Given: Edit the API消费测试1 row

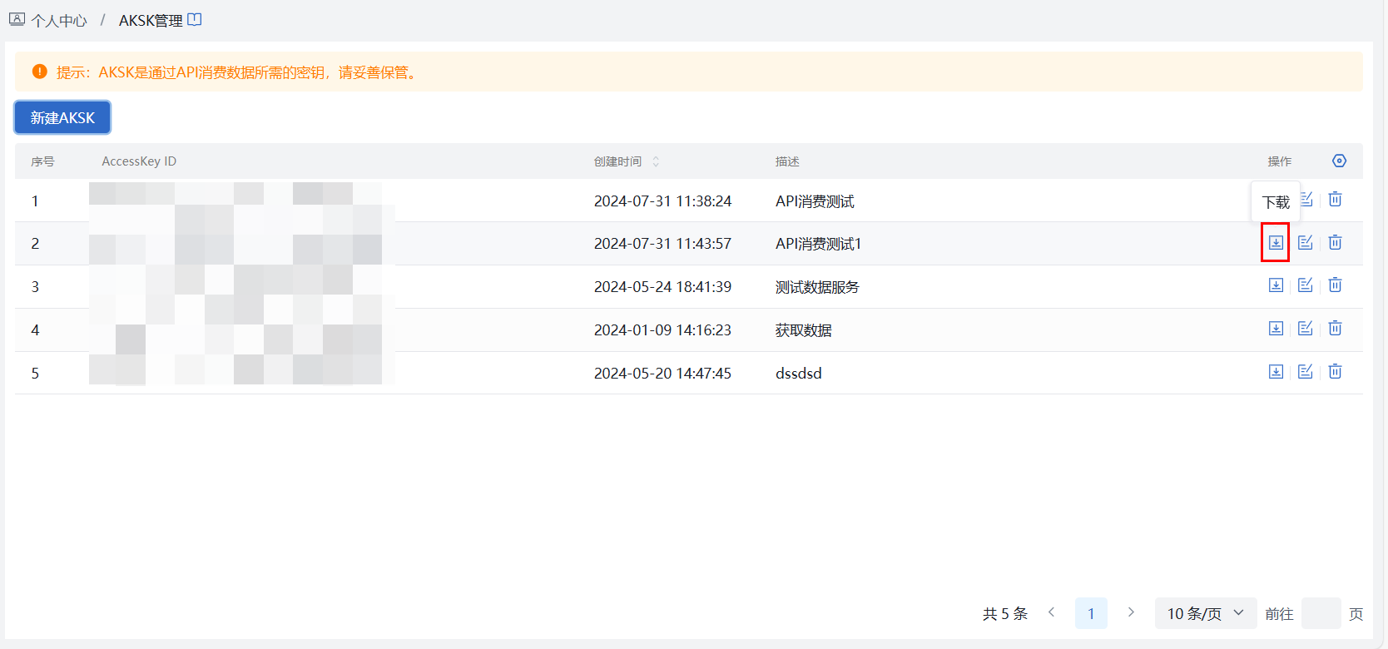Looking at the screenshot, I should pyautogui.click(x=1306, y=242).
